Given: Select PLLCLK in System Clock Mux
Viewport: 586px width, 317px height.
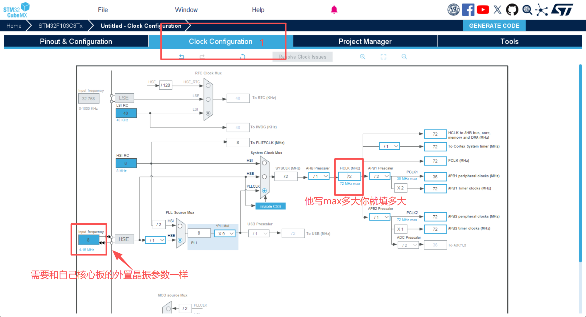Looking at the screenshot, I should coord(264,191).
